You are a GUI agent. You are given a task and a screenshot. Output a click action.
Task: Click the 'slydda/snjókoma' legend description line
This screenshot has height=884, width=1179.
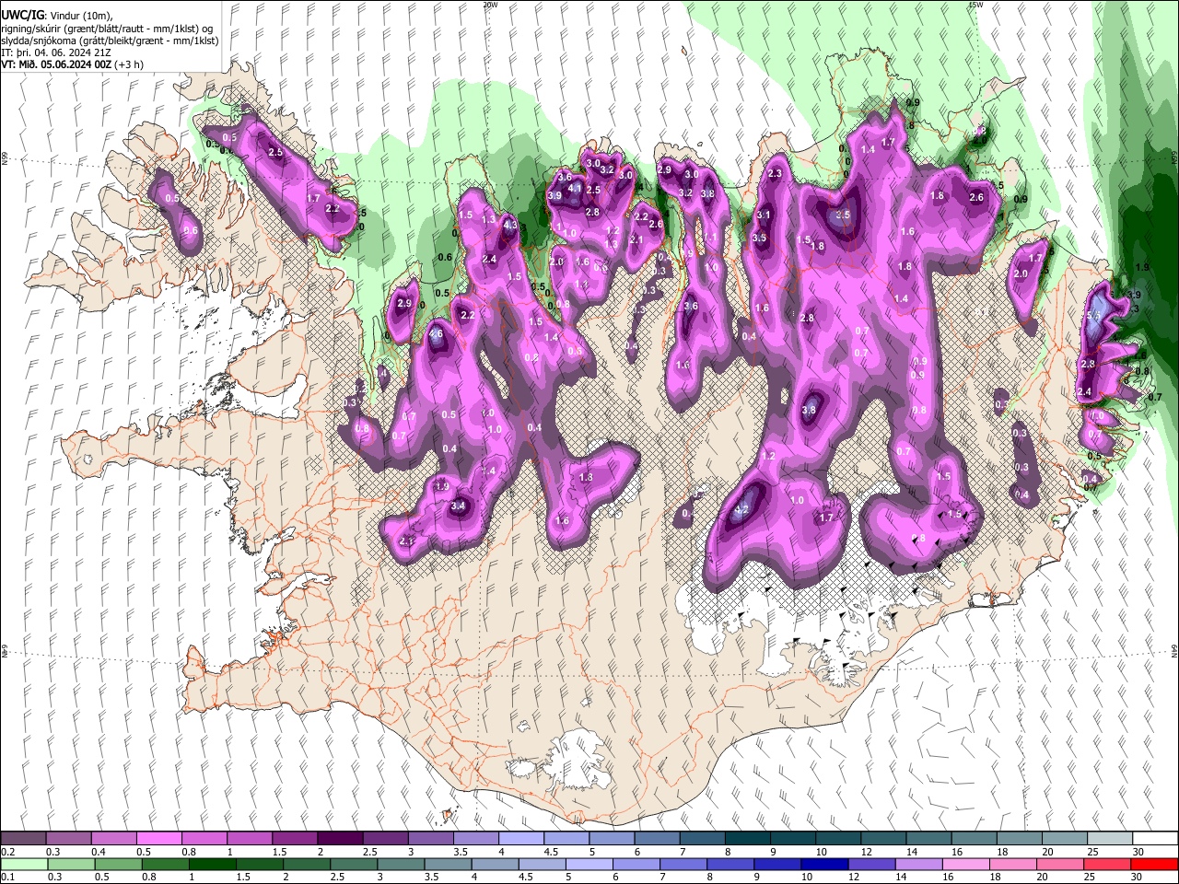110,41
